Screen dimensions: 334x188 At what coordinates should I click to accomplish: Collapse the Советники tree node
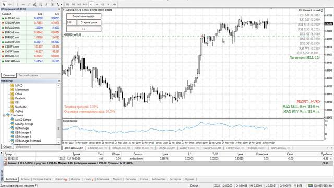point(4,115)
